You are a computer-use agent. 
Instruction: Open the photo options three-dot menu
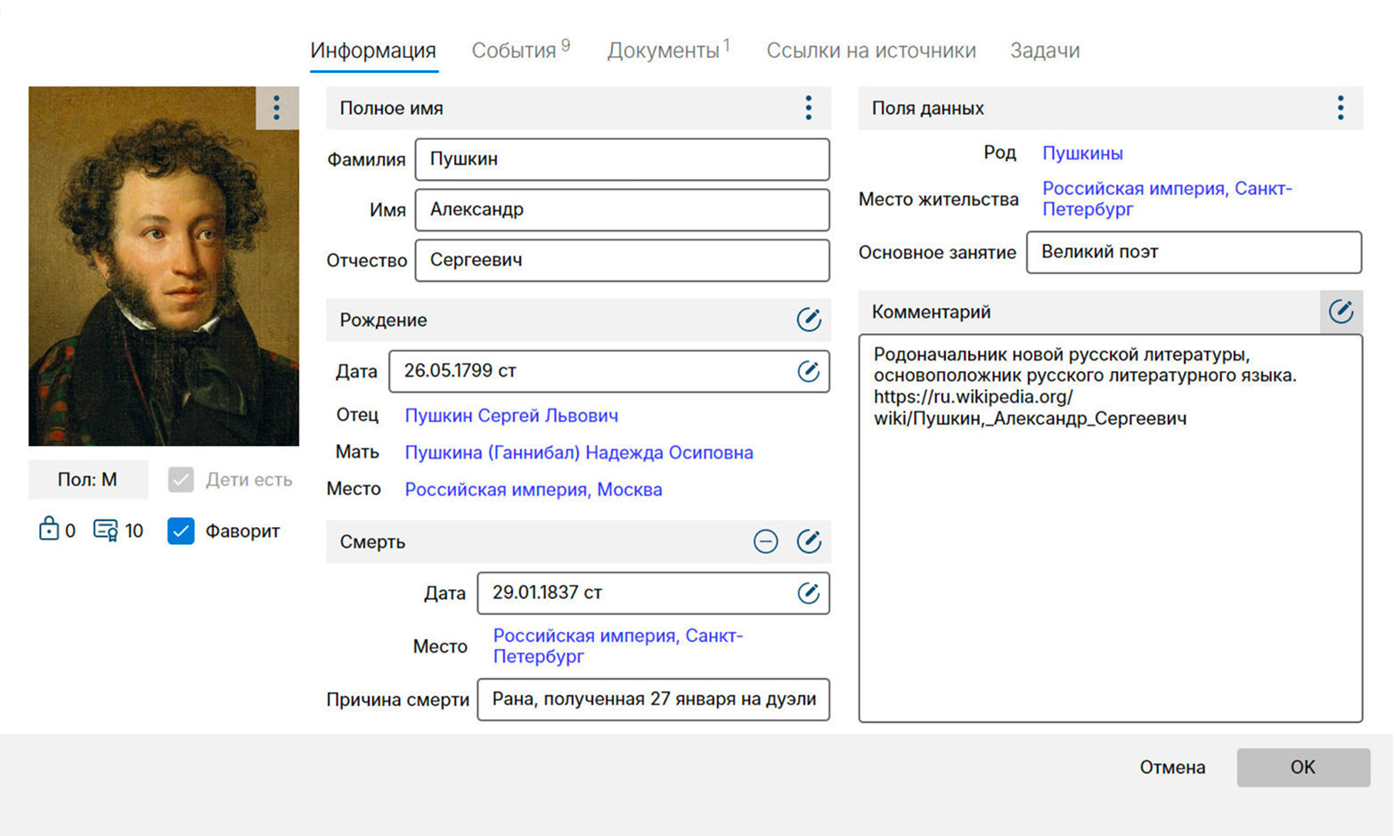pyautogui.click(x=276, y=108)
